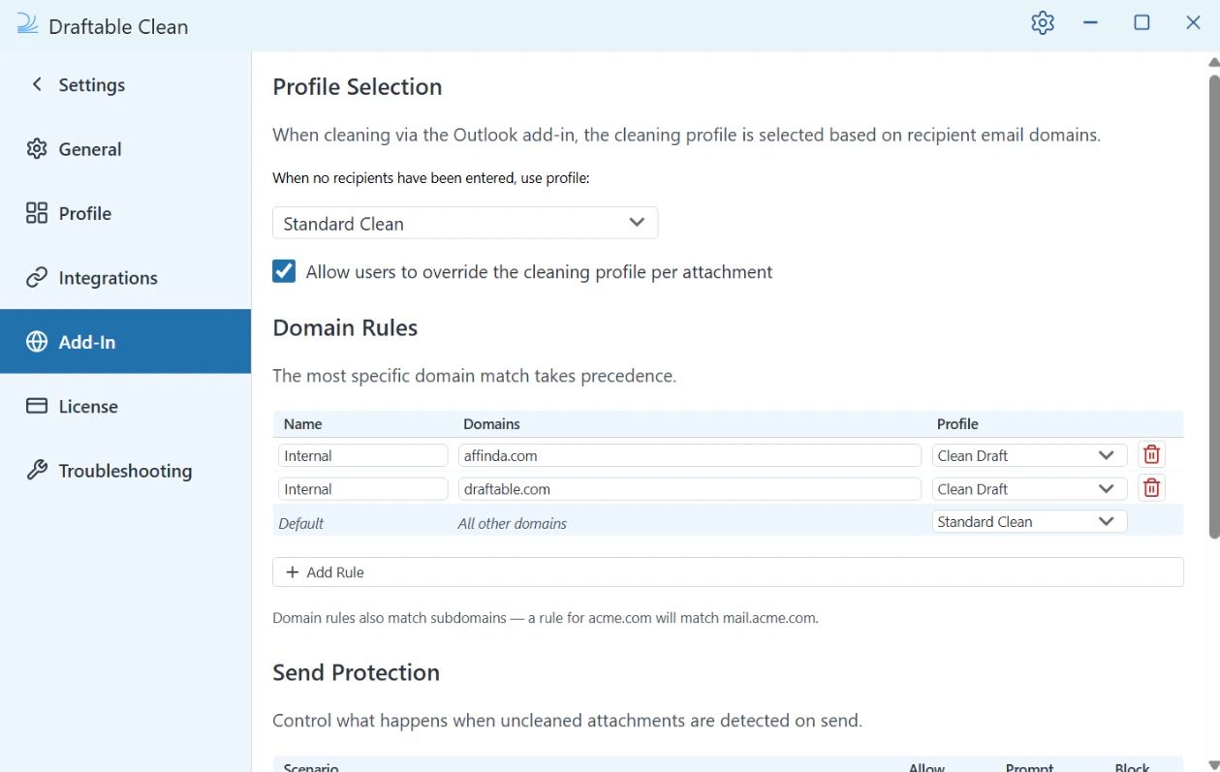The width and height of the screenshot is (1220, 772).
Task: Click the plus icon on Add Rule
Action: pyautogui.click(x=293, y=572)
